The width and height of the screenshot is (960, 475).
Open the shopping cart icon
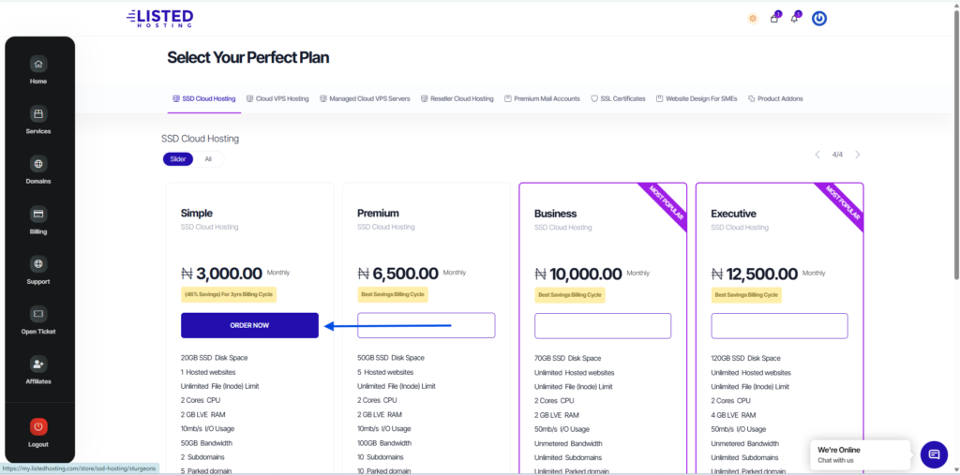[x=774, y=18]
